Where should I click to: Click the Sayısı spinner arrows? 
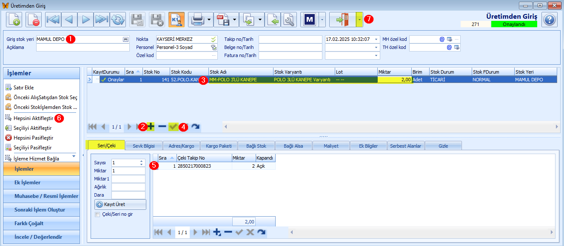tap(142, 163)
